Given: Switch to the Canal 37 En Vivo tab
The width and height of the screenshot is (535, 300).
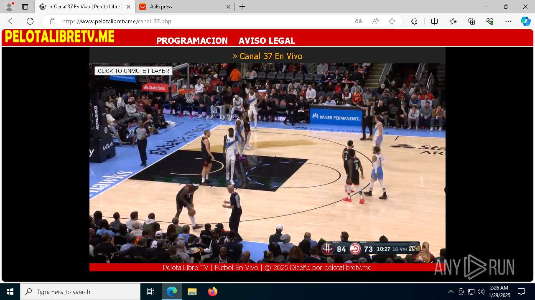Looking at the screenshot, I should tap(85, 7).
